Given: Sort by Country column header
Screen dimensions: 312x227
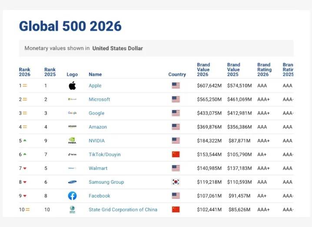Looking at the screenshot, I should pyautogui.click(x=177, y=75).
